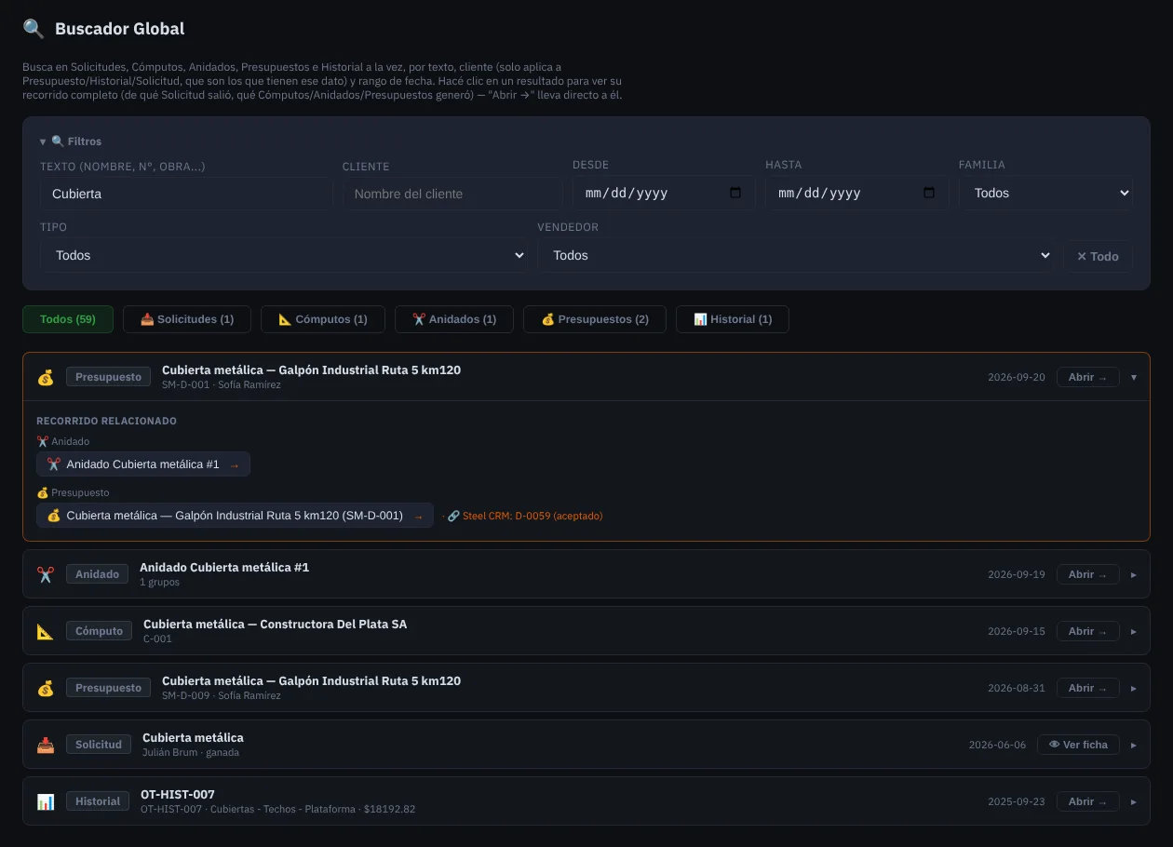This screenshot has width=1173, height=847.
Task: Click the title Cubierta metálica — Constructora Del Plata SA
Action: point(275,624)
